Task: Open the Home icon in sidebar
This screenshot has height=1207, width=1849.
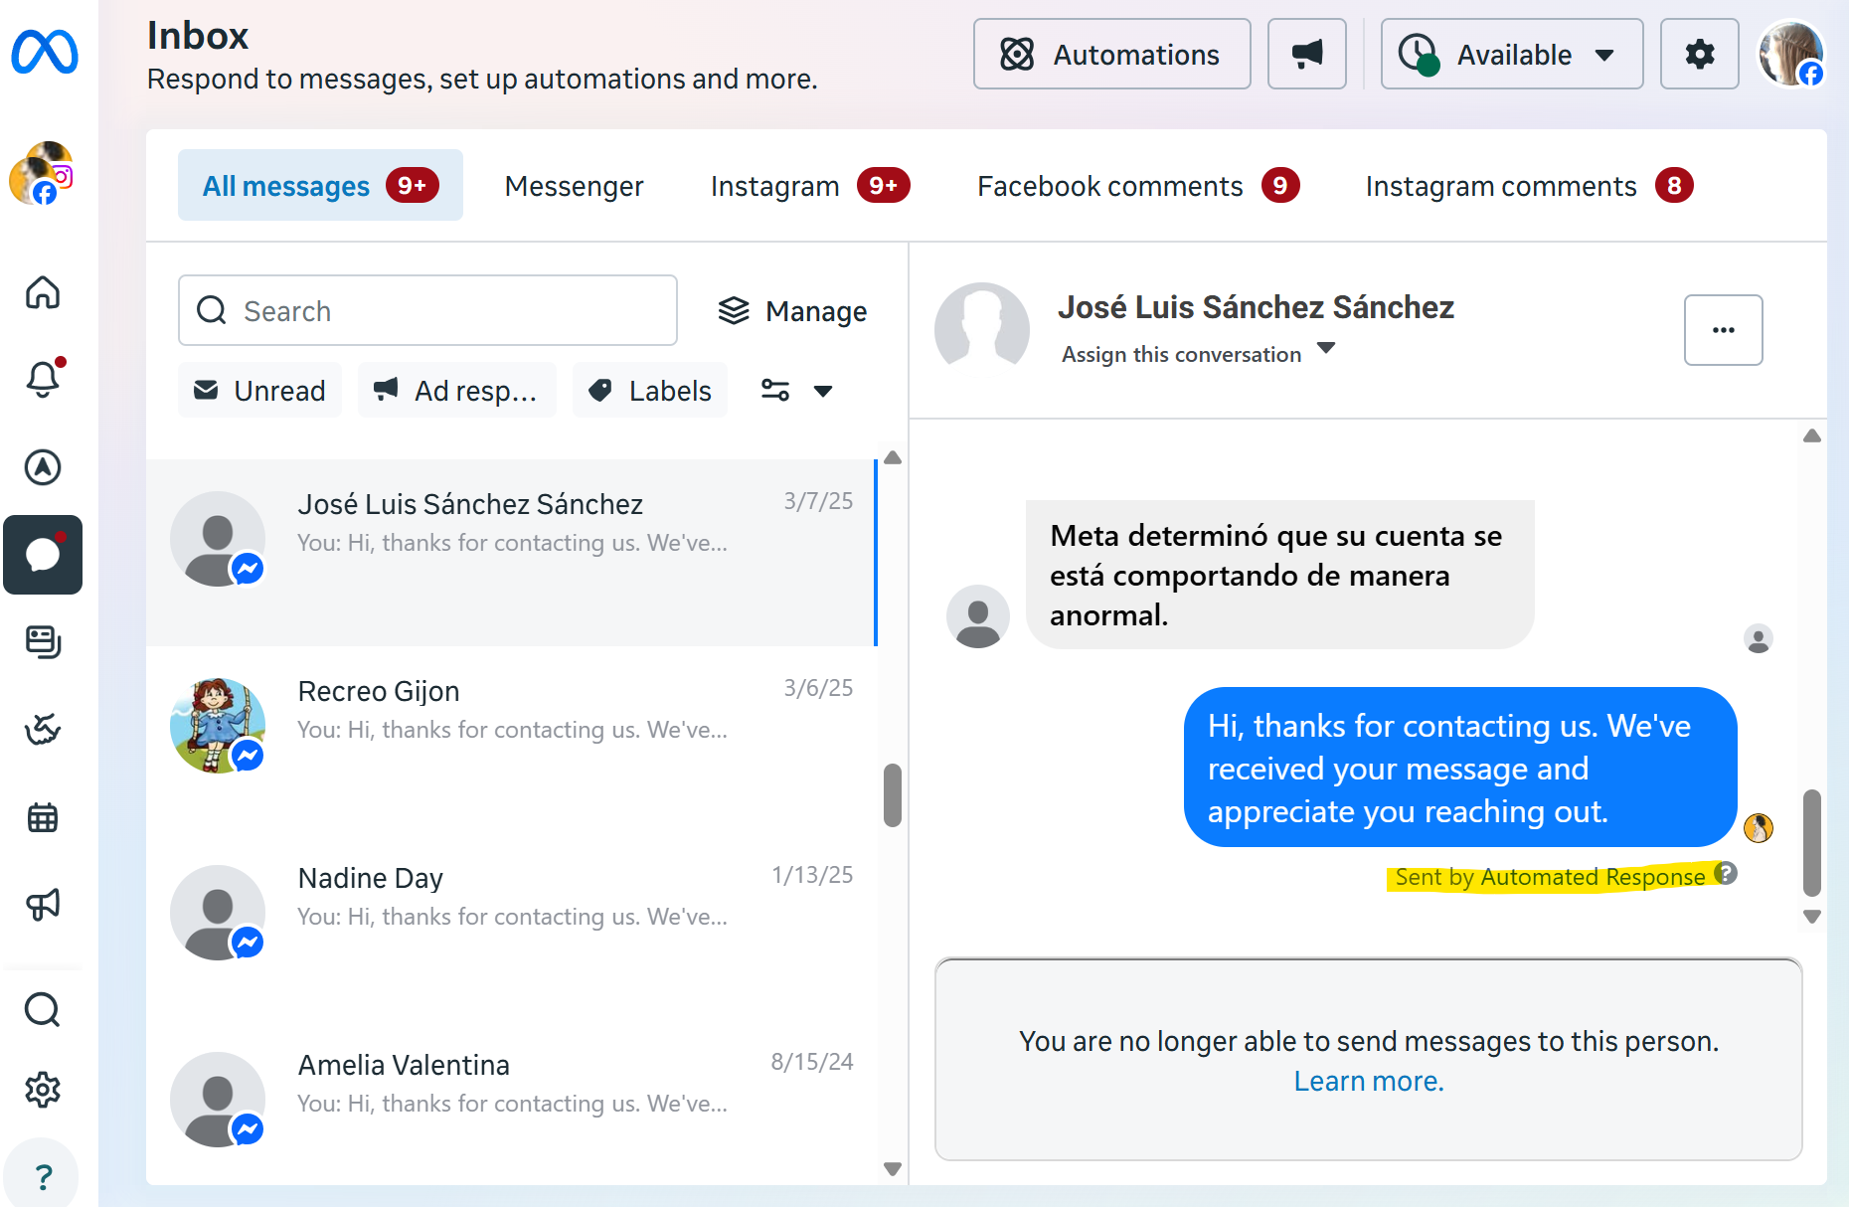Action: coord(43,293)
